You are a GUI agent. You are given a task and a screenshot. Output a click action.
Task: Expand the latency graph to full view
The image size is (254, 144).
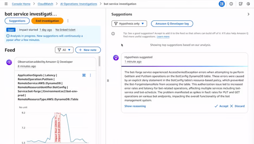[x=84, y=75]
